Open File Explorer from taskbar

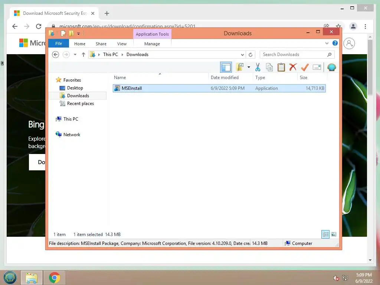pos(32,278)
